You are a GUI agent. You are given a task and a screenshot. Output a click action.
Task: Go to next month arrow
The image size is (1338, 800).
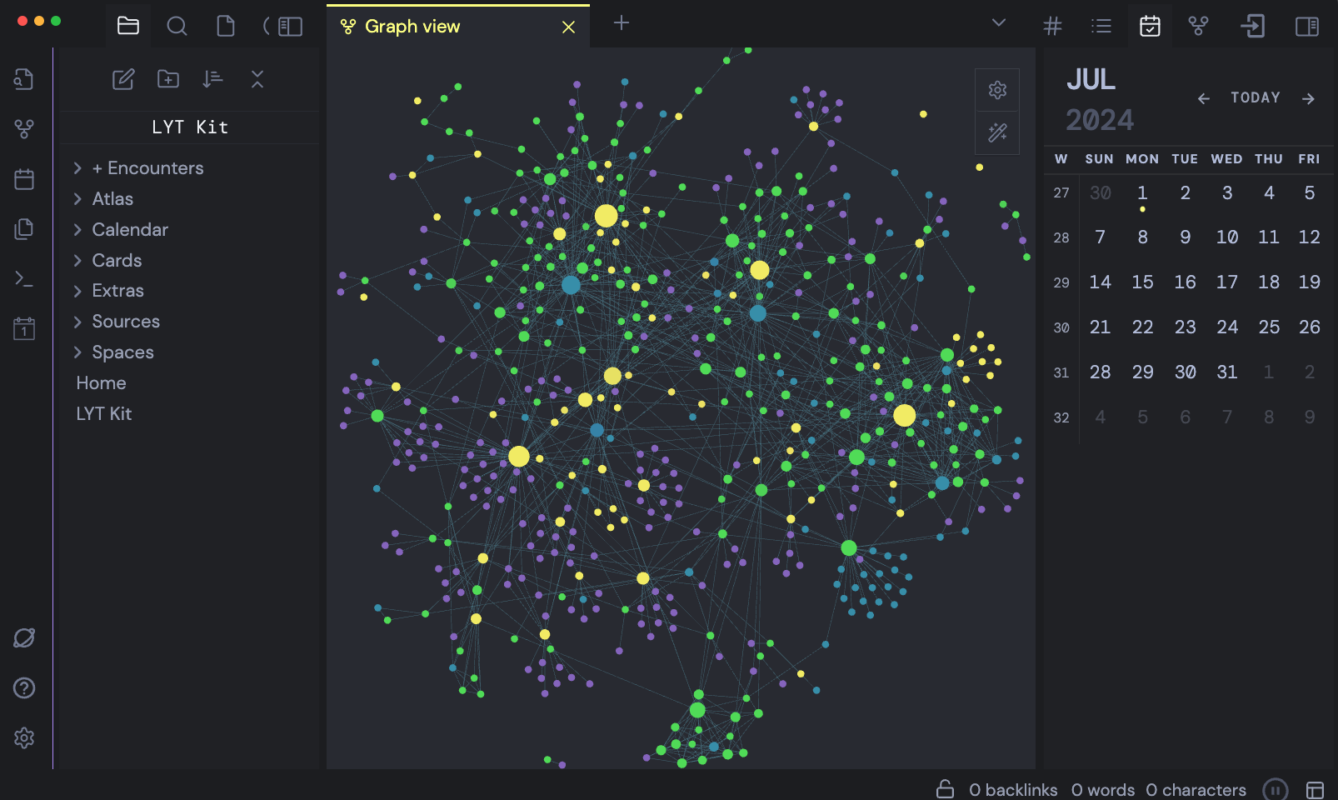[x=1308, y=98]
